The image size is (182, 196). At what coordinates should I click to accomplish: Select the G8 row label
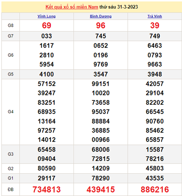coord(10,25)
